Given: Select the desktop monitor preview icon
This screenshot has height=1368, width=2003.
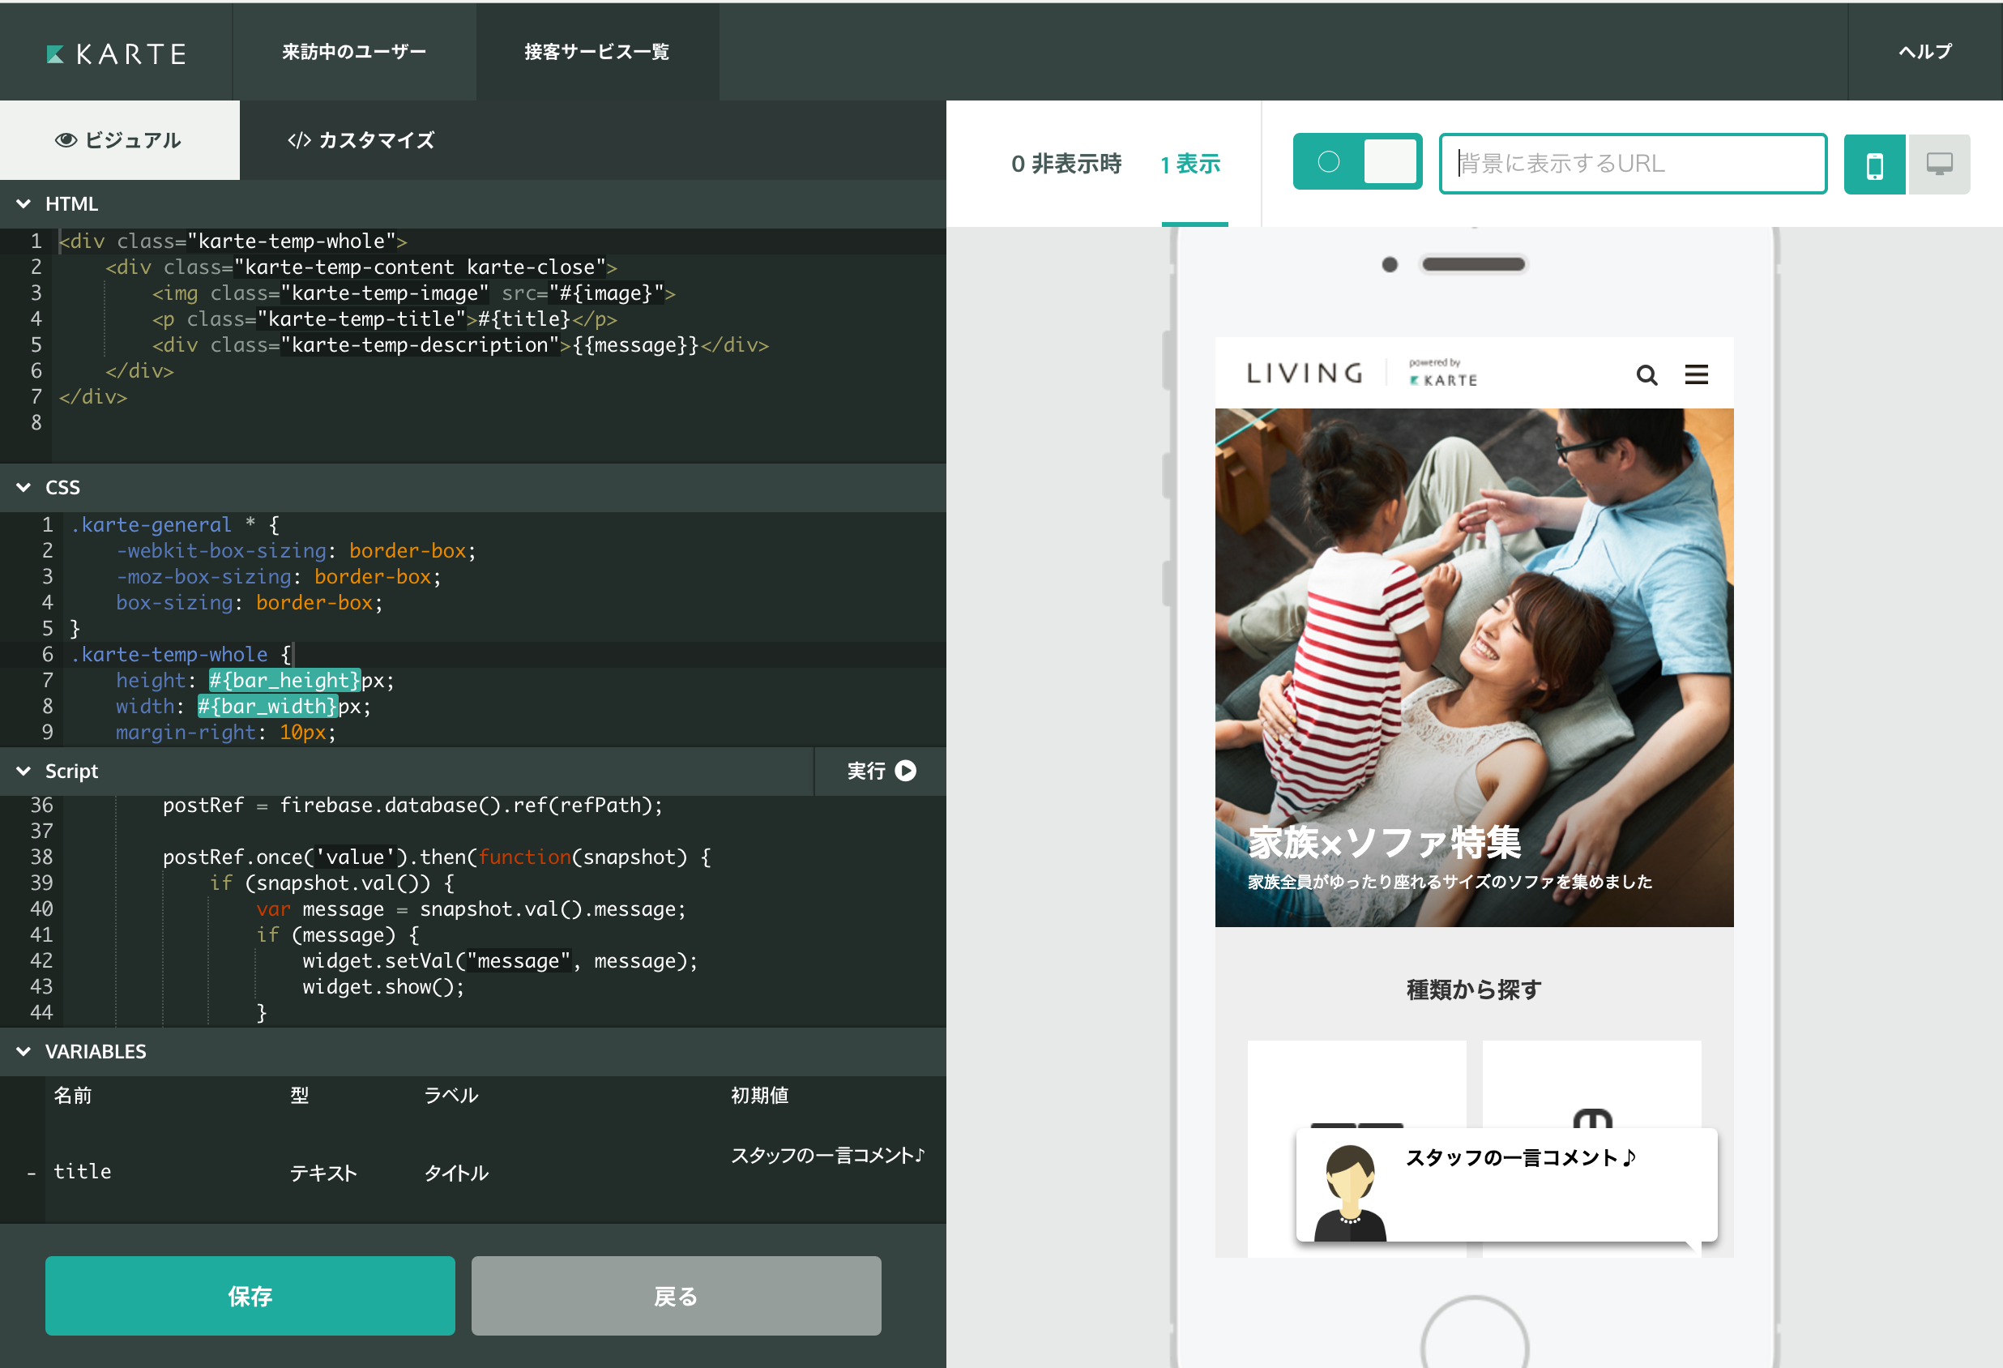Looking at the screenshot, I should (x=1938, y=164).
